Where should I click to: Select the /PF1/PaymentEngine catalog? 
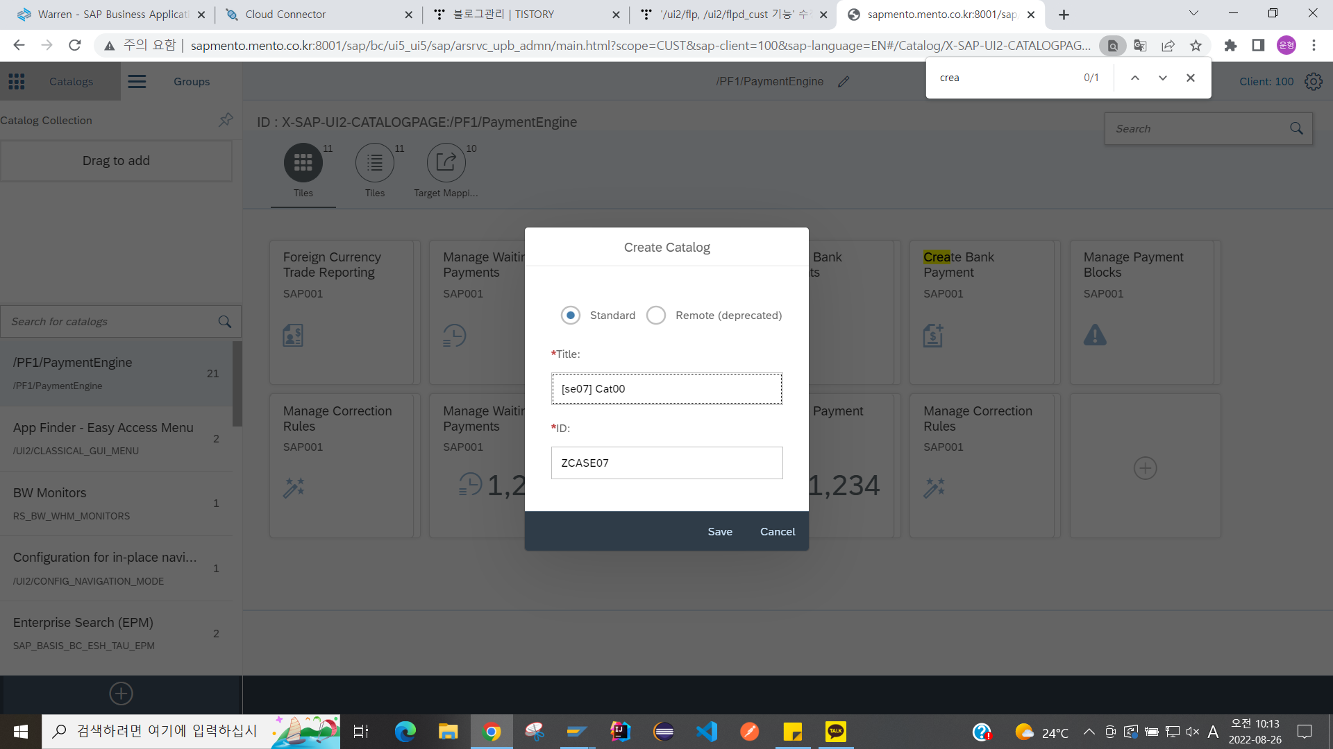116,373
